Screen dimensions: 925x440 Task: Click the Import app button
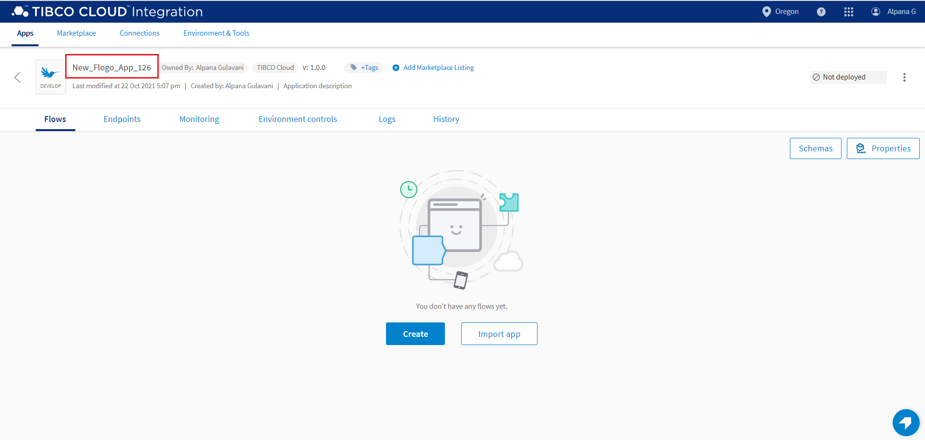499,334
